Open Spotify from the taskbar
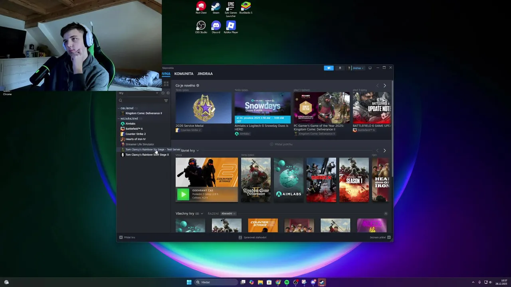 pos(287,282)
